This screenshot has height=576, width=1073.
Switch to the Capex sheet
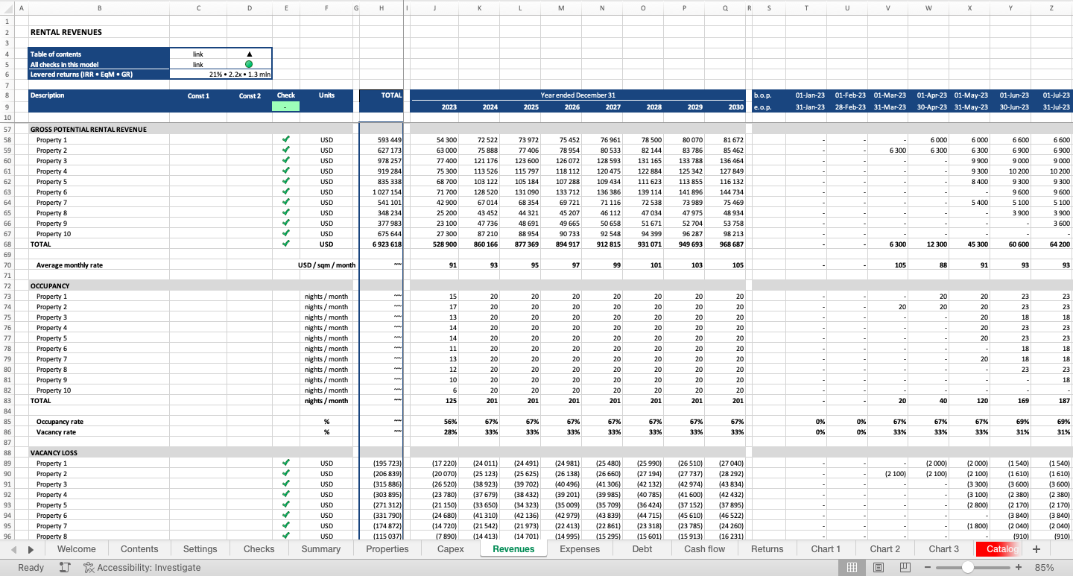451,549
